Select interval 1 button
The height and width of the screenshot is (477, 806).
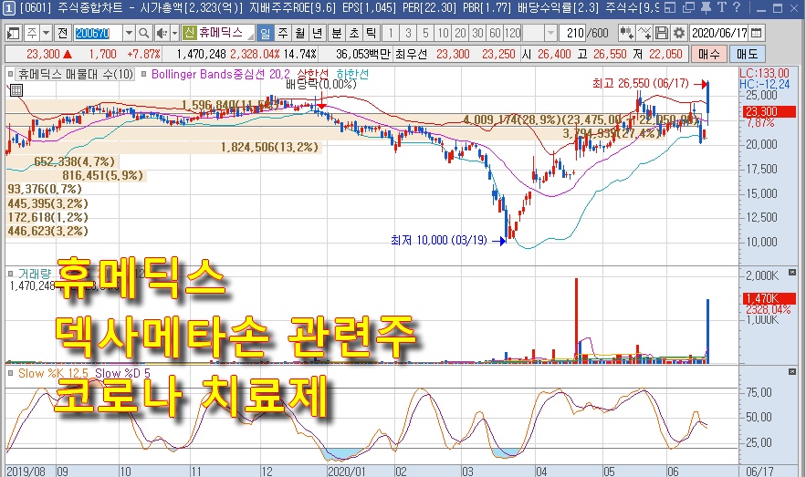pyautogui.click(x=392, y=34)
